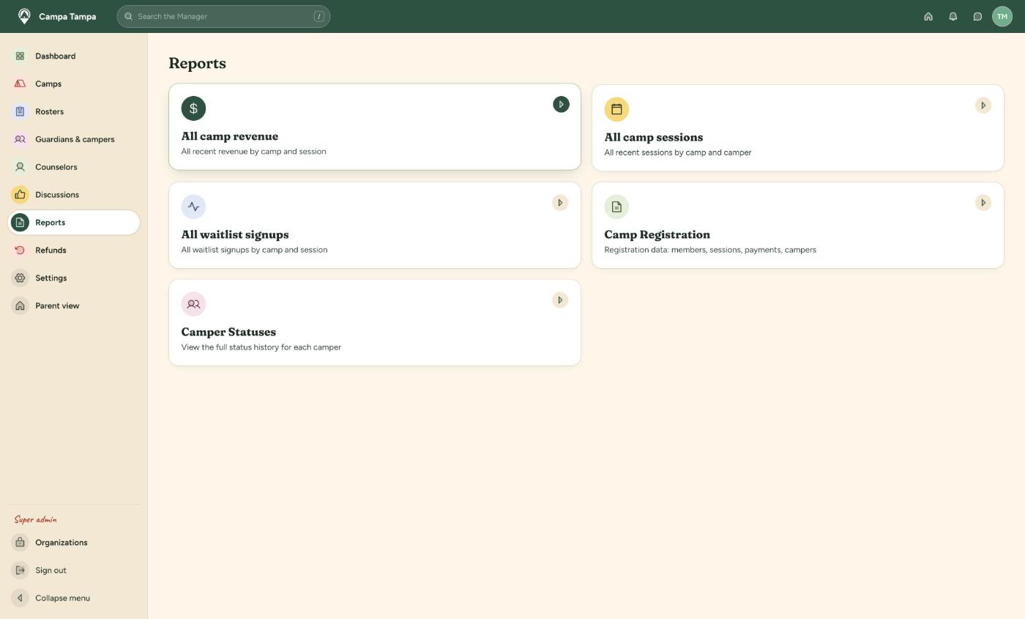The width and height of the screenshot is (1025, 619).
Task: Run the Camp Registration report arrow
Action: (x=983, y=203)
